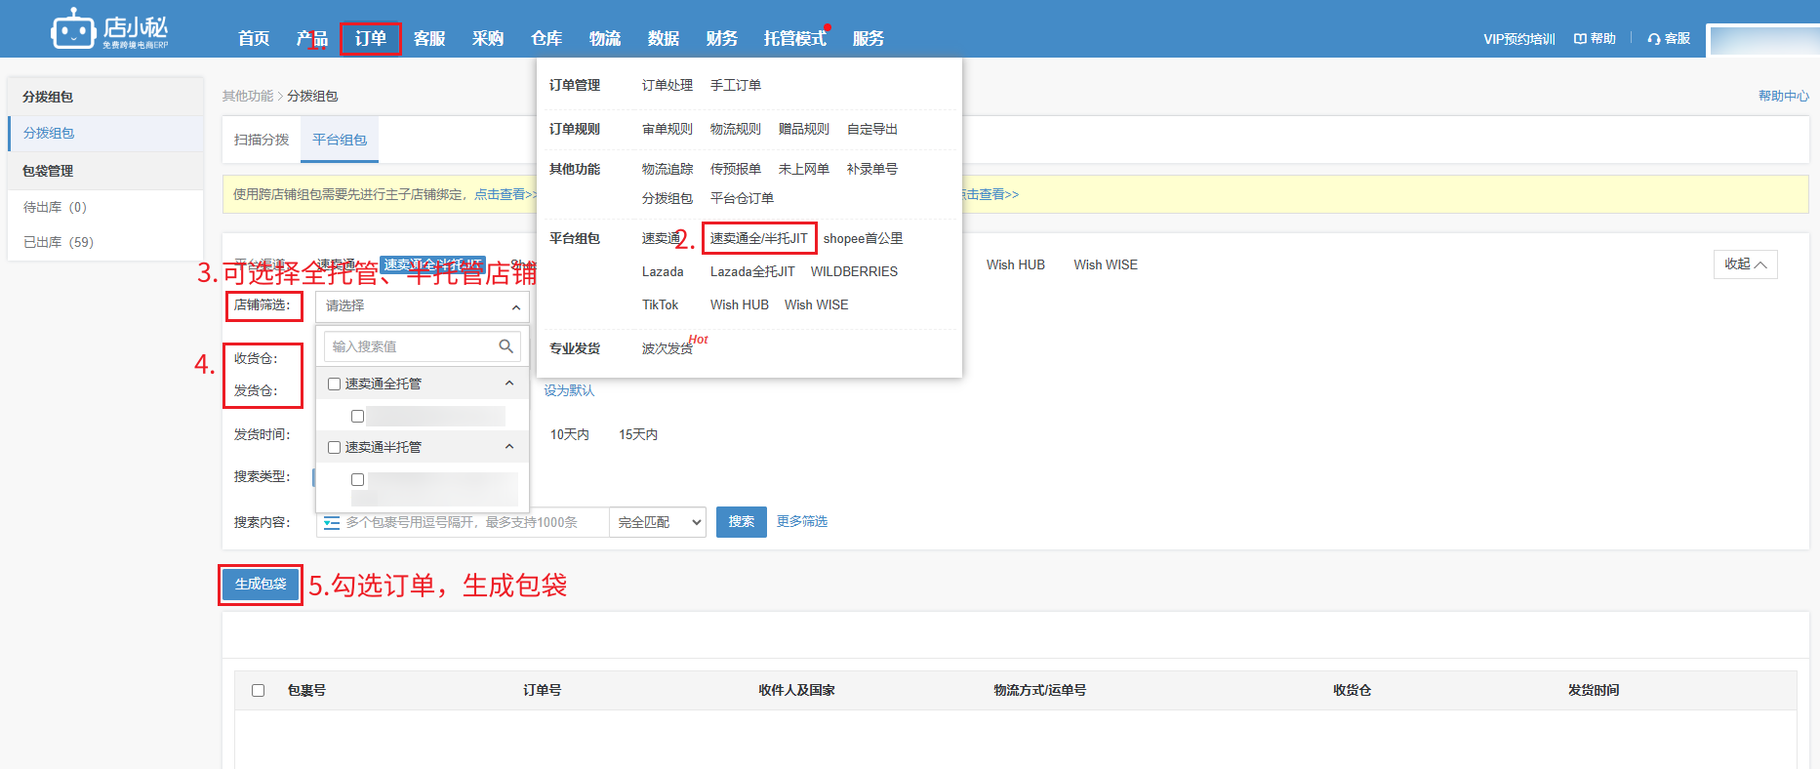Image resolution: width=1820 pixels, height=769 pixels.
Task: Click the batch list icon in 搜索内容 field
Action: click(332, 523)
